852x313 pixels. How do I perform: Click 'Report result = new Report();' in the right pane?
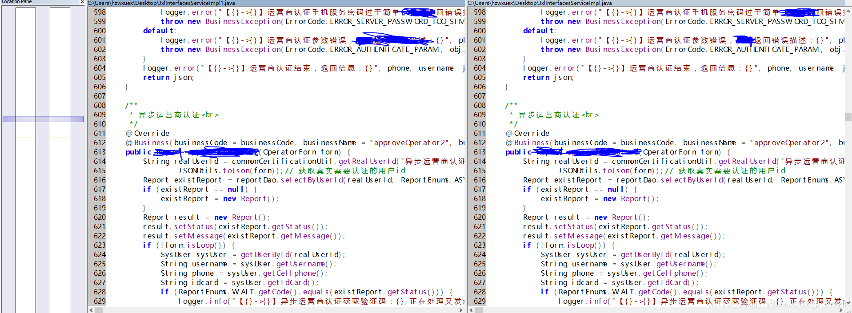pos(587,217)
